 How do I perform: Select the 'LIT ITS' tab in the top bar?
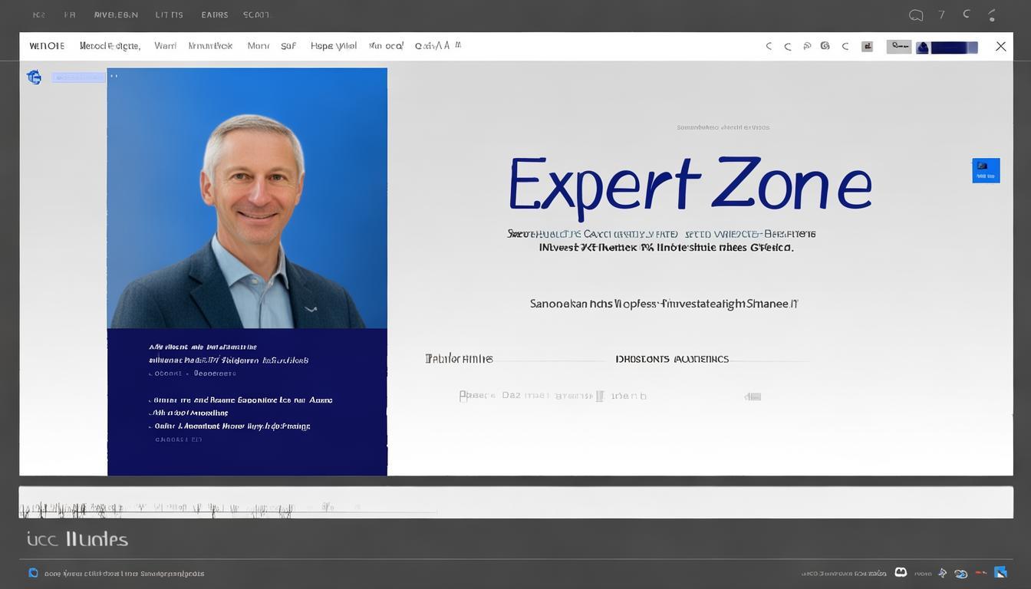169,15
